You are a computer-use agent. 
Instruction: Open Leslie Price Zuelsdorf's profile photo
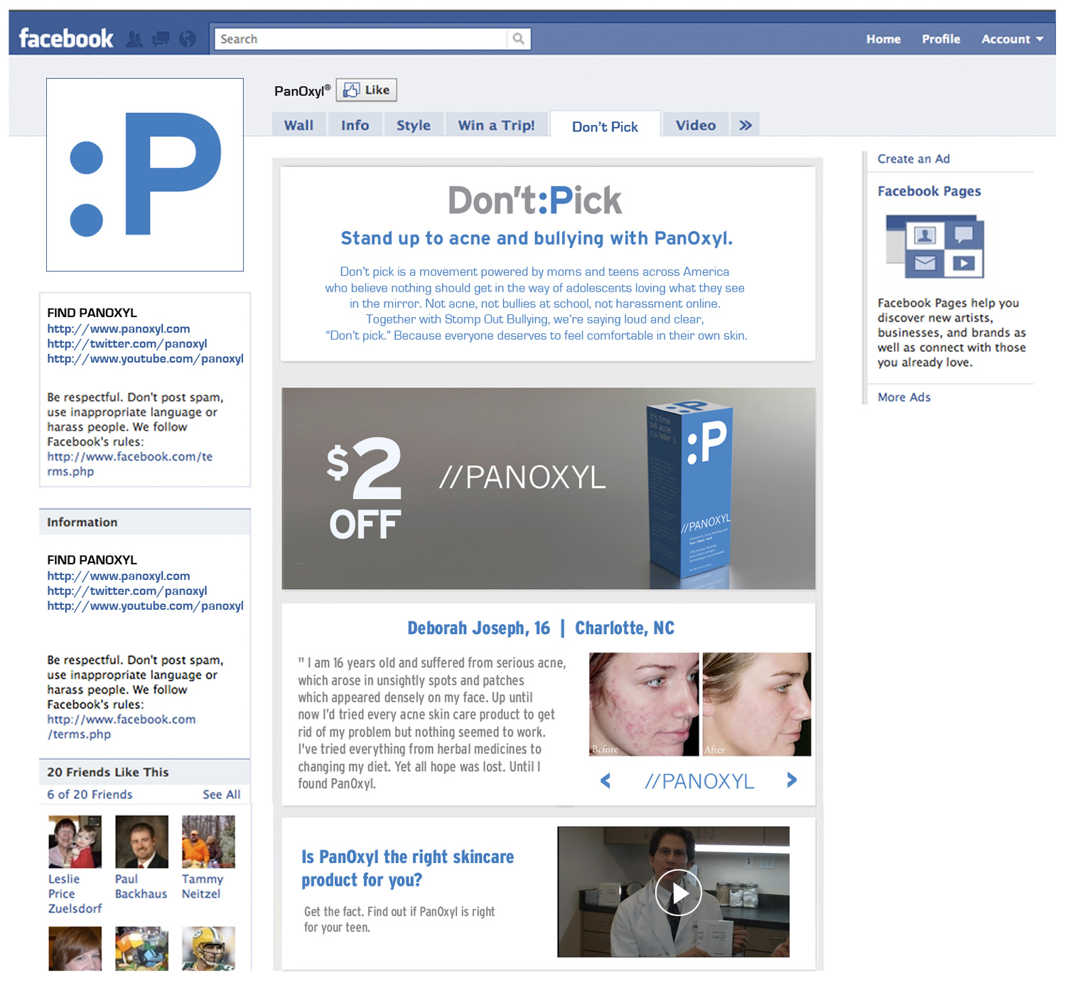75,842
